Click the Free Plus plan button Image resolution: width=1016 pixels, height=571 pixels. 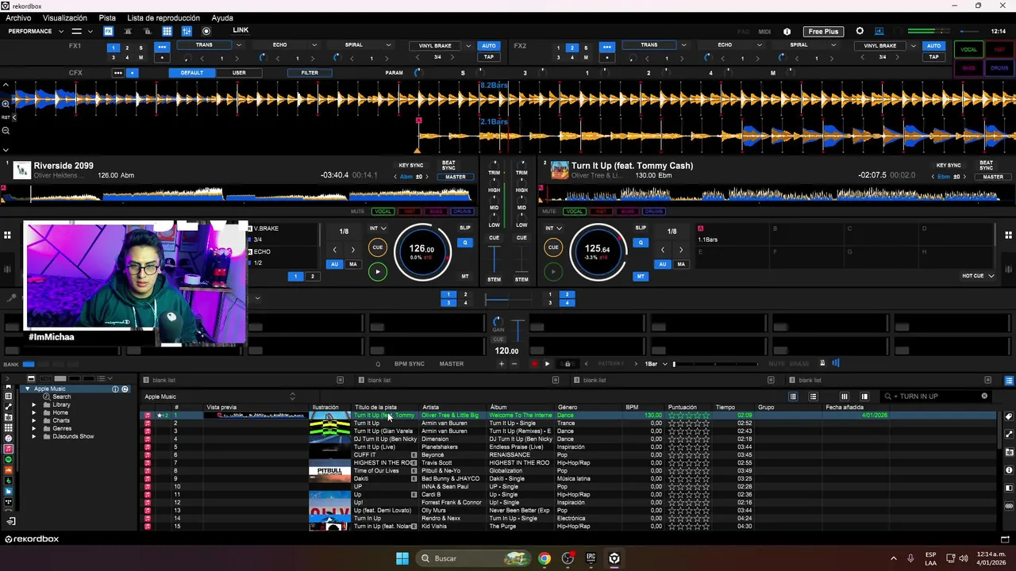coord(823,32)
